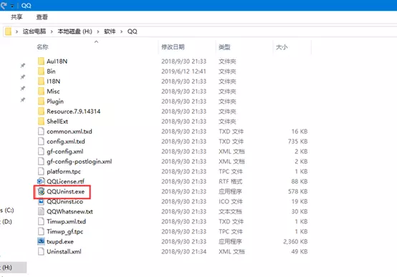397x277 pixels.
Task: Click the 2019/6/12 12:41 date cell
Action: click(x=184, y=72)
